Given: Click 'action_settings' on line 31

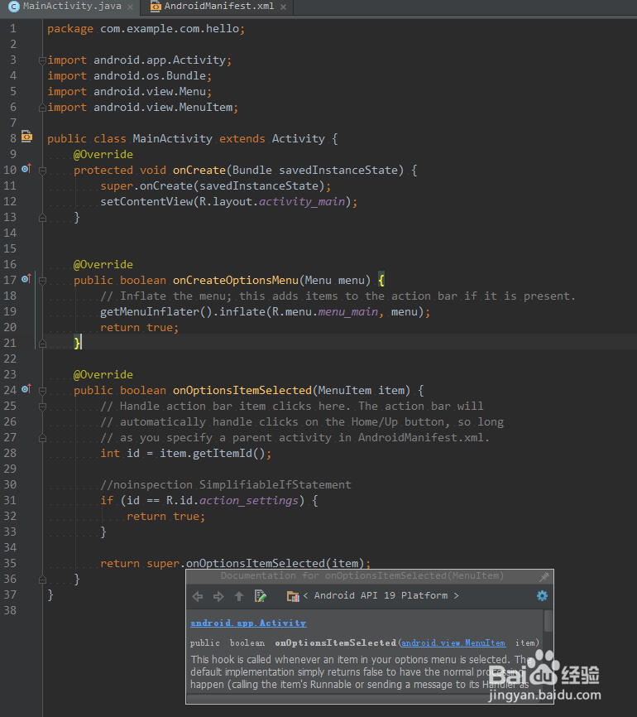Looking at the screenshot, I should (x=248, y=501).
